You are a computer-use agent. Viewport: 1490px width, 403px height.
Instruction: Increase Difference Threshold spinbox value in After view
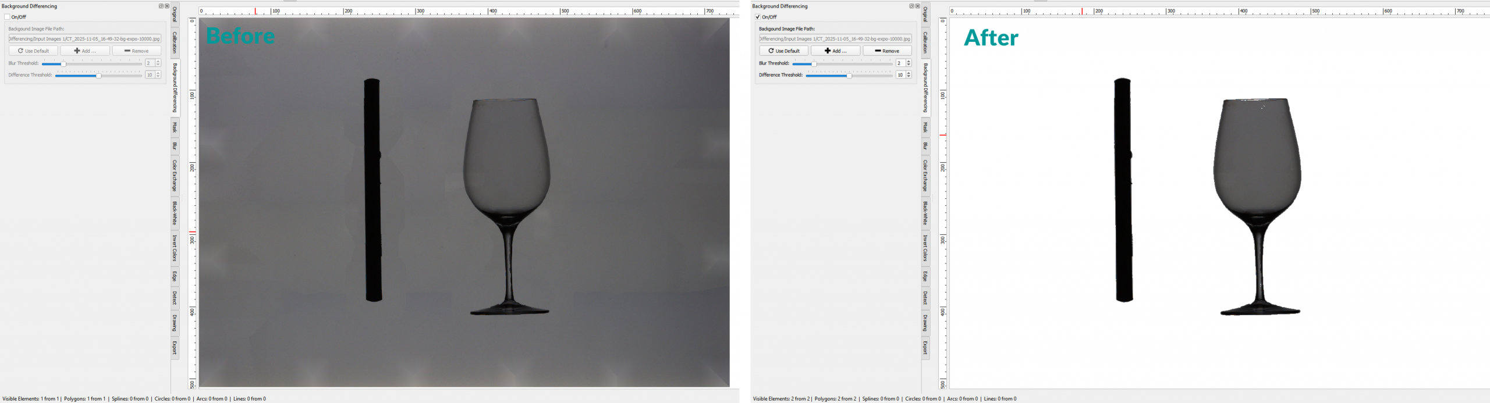909,73
